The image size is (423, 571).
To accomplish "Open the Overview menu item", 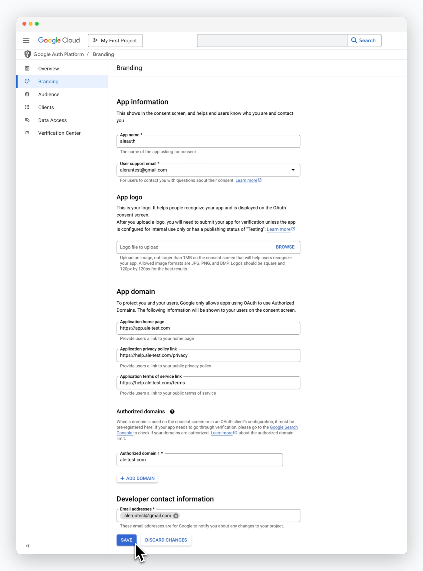I will point(62,68).
